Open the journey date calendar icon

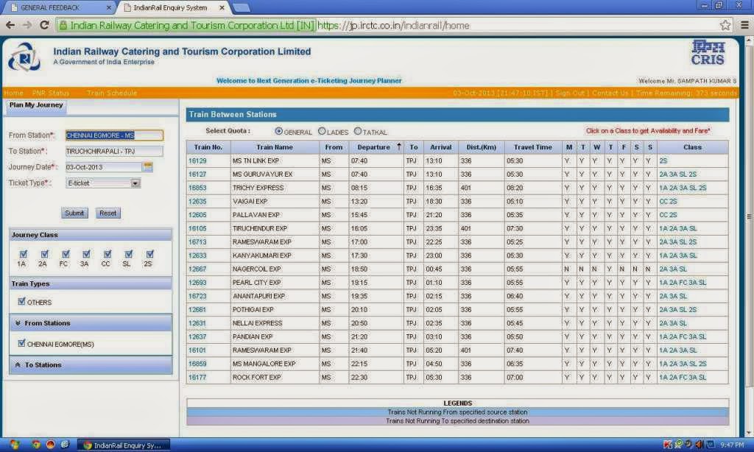click(148, 167)
